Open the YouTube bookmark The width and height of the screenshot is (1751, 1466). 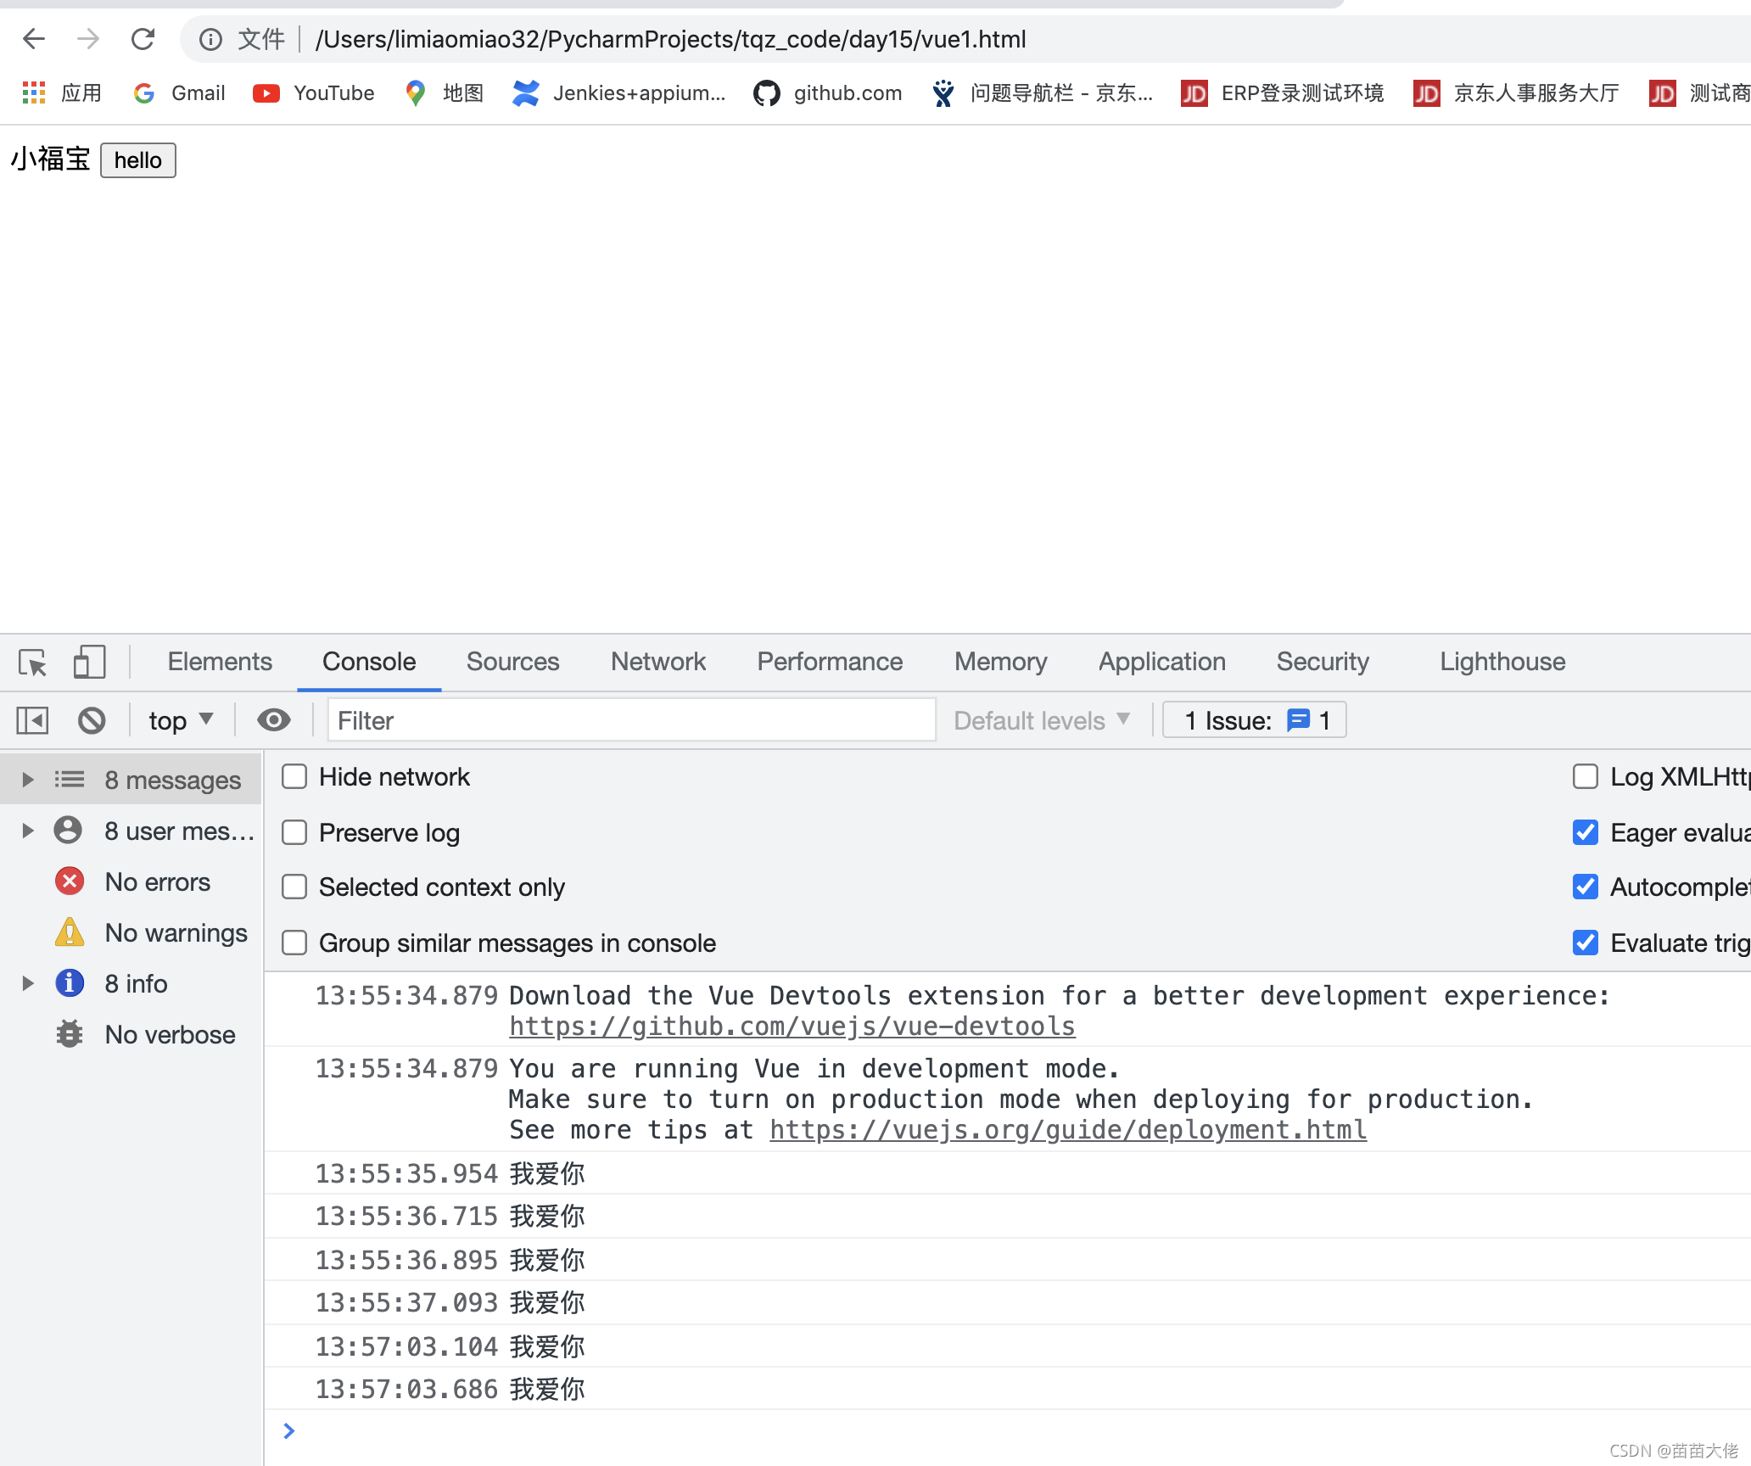point(313,92)
